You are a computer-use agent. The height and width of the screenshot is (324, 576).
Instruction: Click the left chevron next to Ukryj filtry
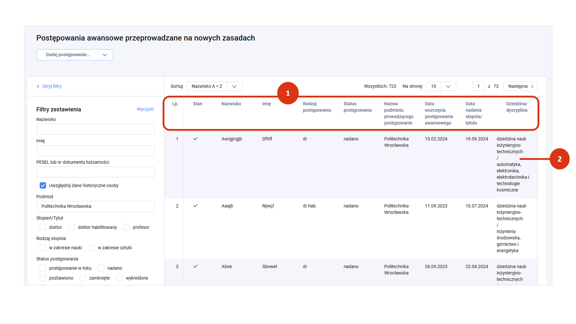click(x=38, y=86)
